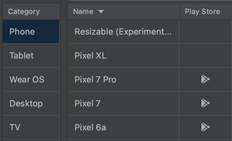232x141 pixels.
Task: Click the Category column header
Action: pos(24,12)
